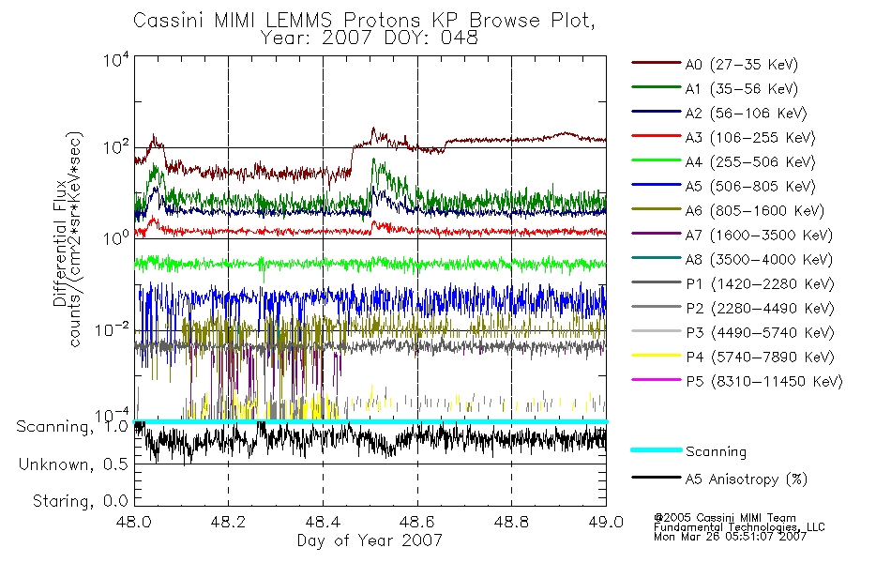Click the A6 (805-1600 KeV) legend label
The height and width of the screenshot is (563, 891).
[755, 211]
